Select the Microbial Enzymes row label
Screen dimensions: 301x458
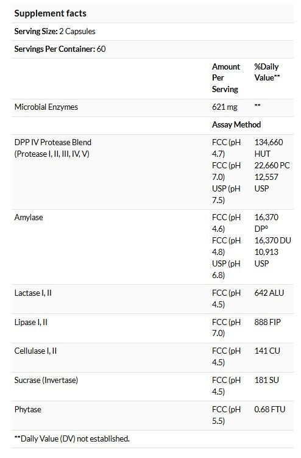[x=46, y=107]
